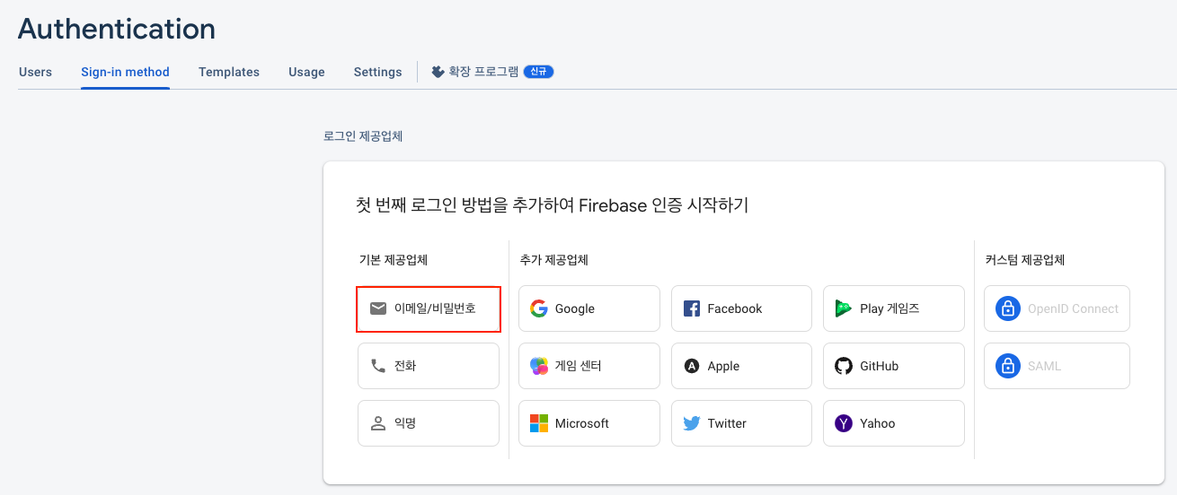Click the SAML lock icon
Image resolution: width=1177 pixels, height=495 pixels.
pyautogui.click(x=1008, y=366)
